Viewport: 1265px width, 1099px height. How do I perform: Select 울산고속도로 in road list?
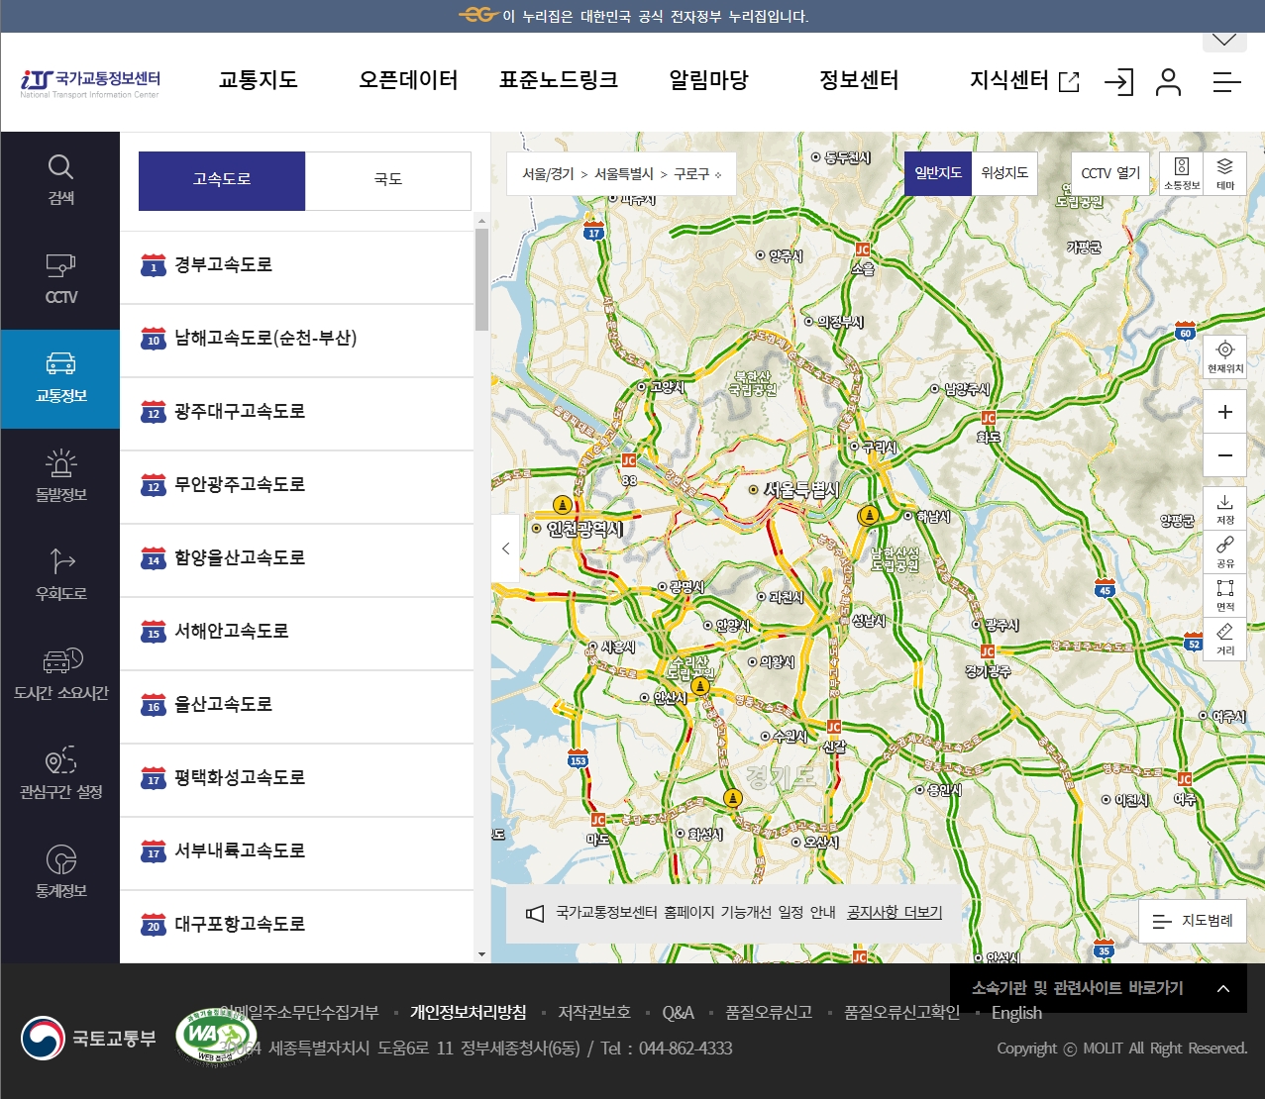297,707
